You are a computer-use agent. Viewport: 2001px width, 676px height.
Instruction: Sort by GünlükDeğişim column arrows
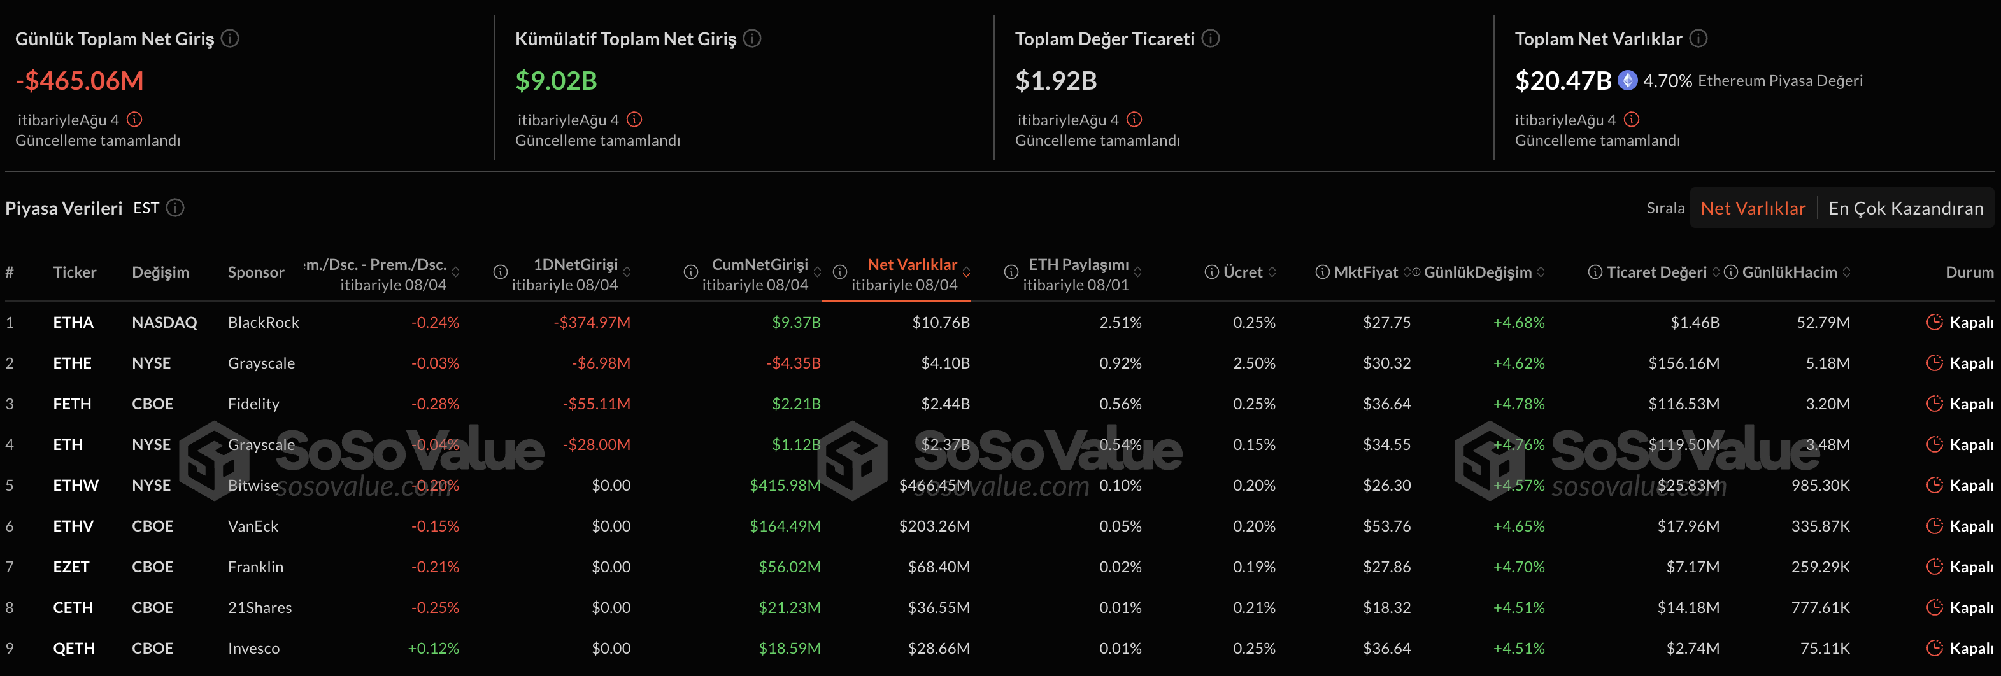[1541, 272]
